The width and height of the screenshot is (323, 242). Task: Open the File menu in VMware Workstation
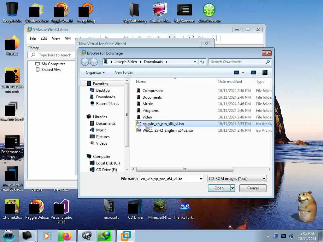pyautogui.click(x=33, y=38)
